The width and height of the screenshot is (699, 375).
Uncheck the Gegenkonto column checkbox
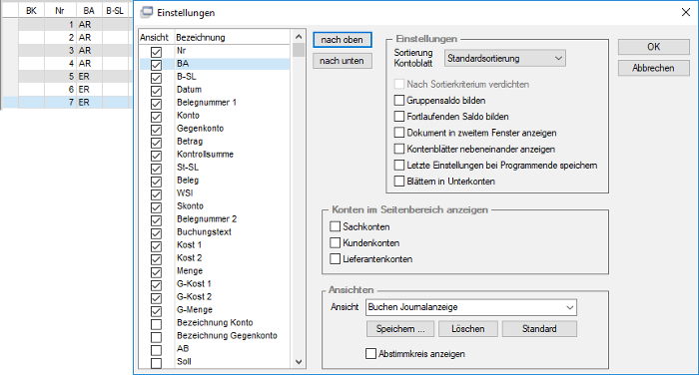[156, 130]
